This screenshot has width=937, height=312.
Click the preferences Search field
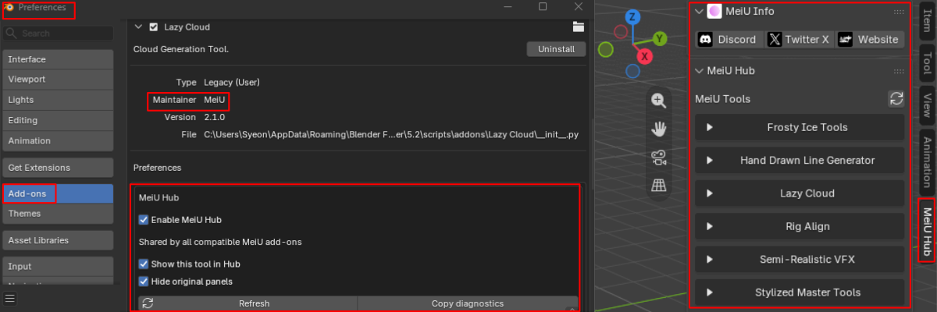click(60, 34)
